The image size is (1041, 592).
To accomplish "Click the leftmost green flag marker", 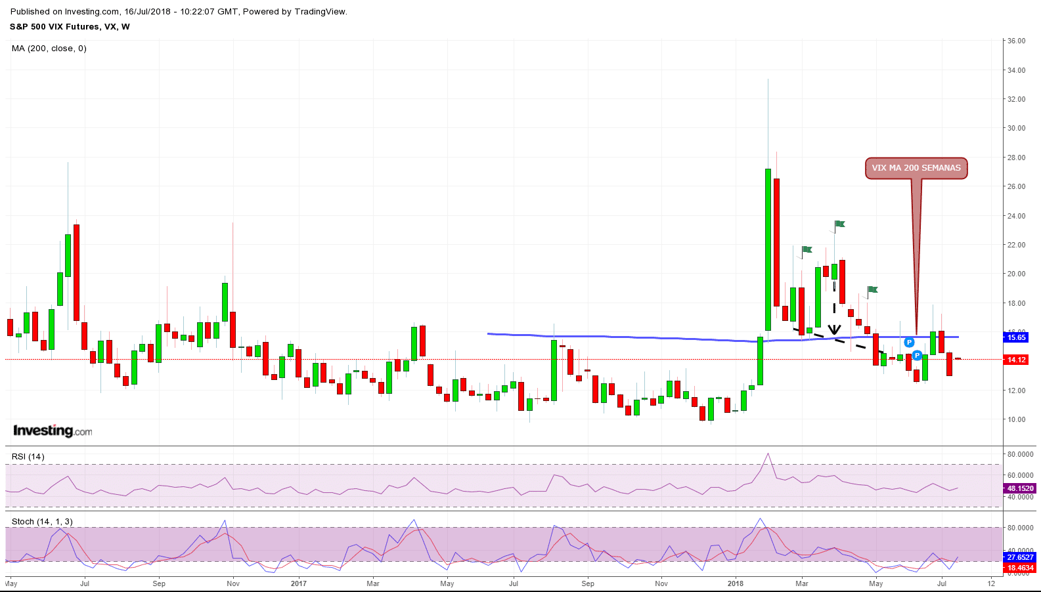I will [x=807, y=249].
